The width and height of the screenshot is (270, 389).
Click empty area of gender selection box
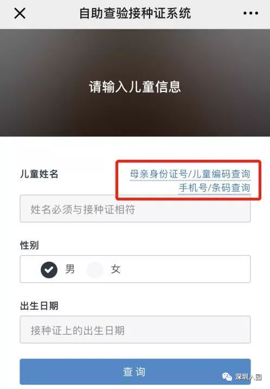click(x=186, y=269)
